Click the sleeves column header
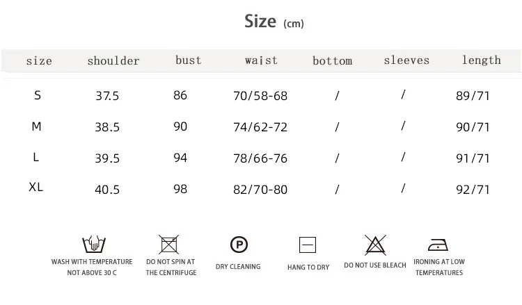522x305 pixels. [406, 60]
